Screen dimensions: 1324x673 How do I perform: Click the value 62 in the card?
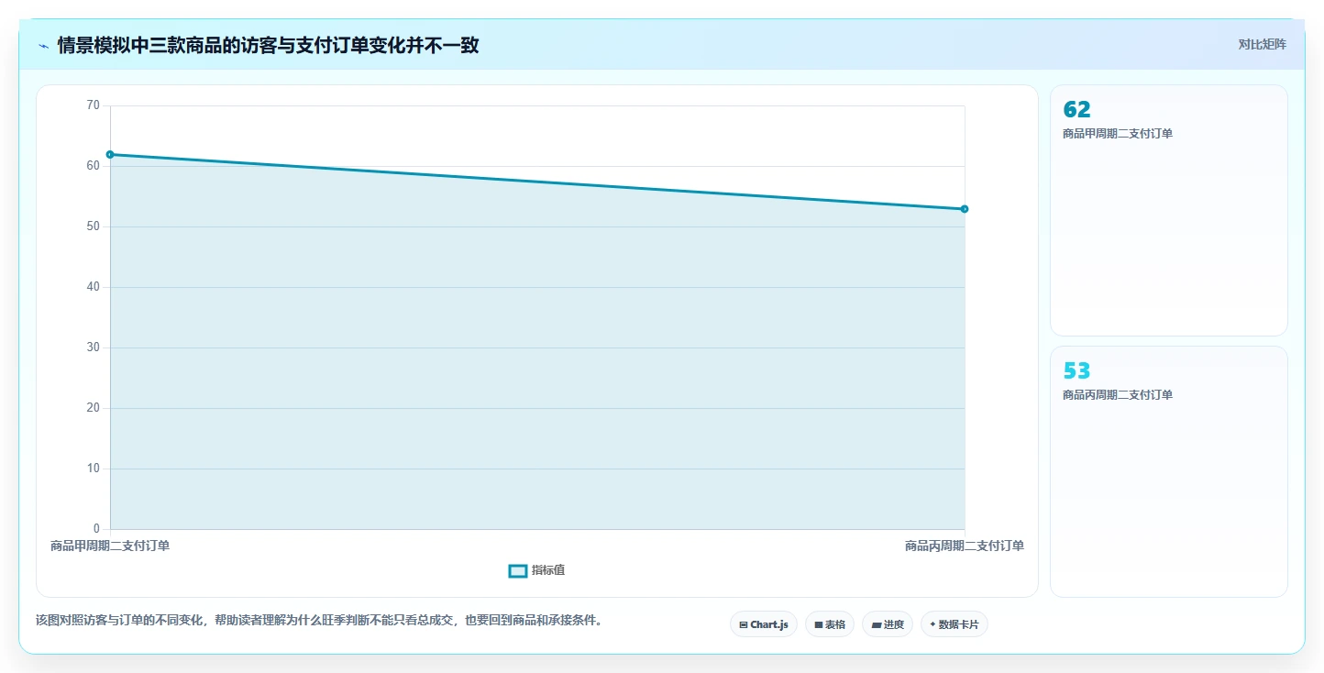(x=1076, y=110)
